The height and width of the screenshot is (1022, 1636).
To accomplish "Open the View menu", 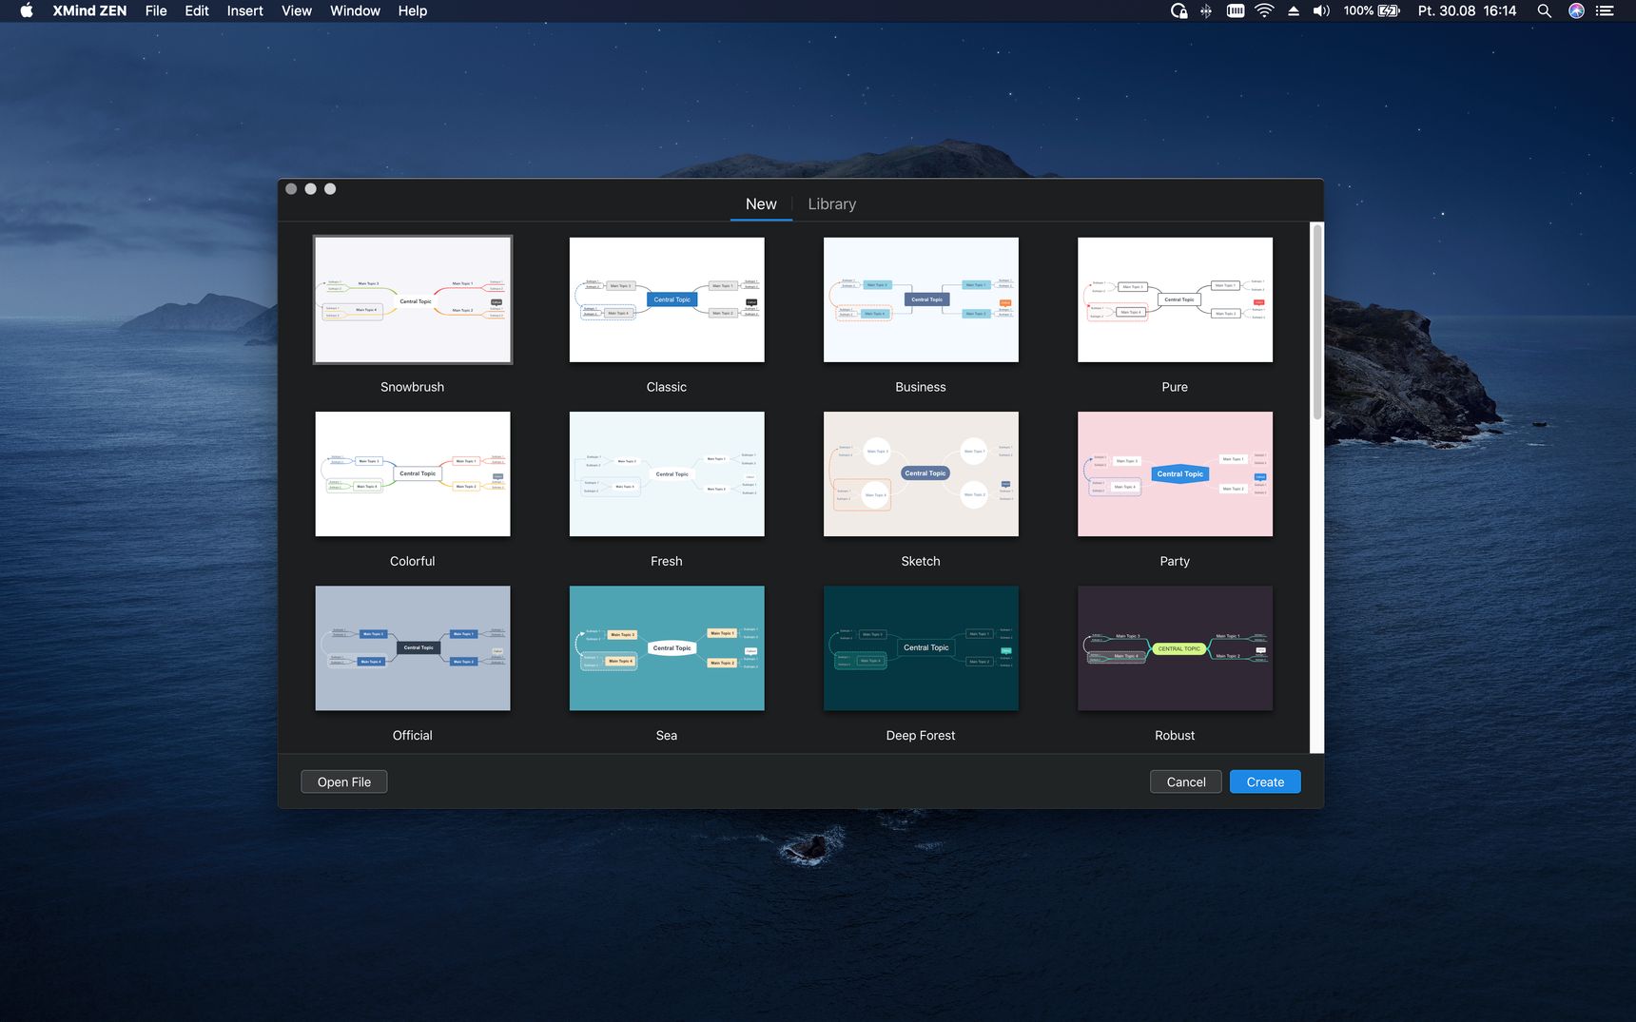I will point(297,10).
